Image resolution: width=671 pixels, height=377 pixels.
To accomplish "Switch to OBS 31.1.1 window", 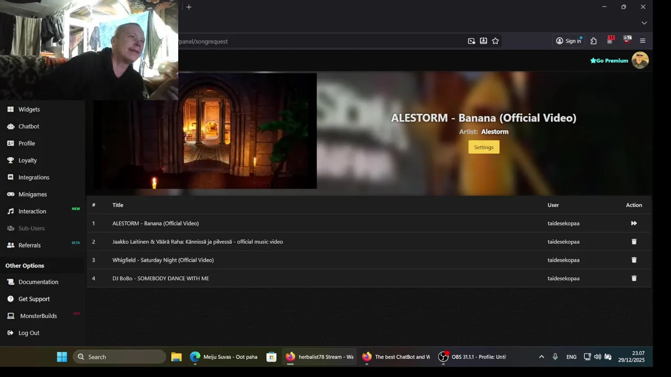I will click(x=472, y=357).
